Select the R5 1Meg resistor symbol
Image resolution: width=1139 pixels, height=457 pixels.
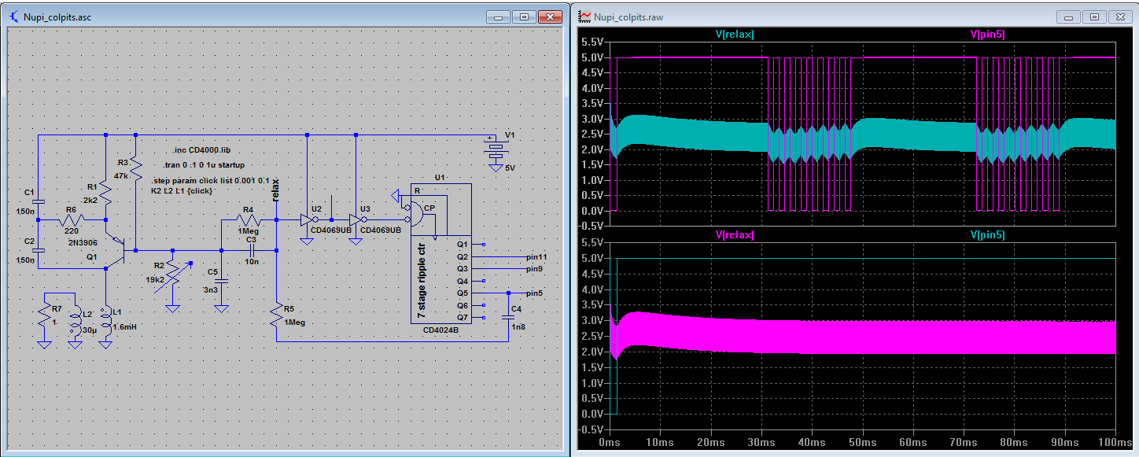[x=277, y=316]
